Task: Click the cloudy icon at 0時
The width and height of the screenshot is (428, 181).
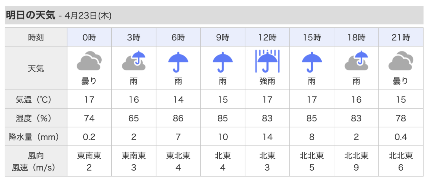Action: pyautogui.click(x=89, y=61)
